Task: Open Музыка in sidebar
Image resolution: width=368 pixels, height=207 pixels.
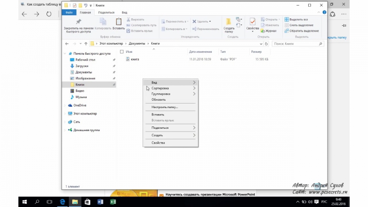Action: coord(81,97)
